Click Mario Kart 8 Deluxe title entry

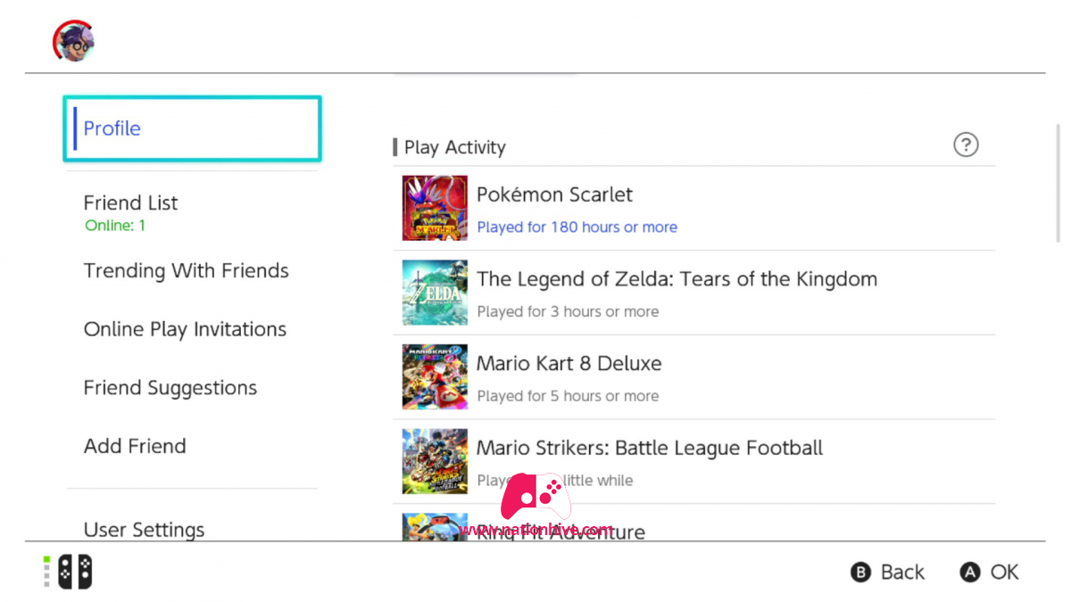pos(569,363)
